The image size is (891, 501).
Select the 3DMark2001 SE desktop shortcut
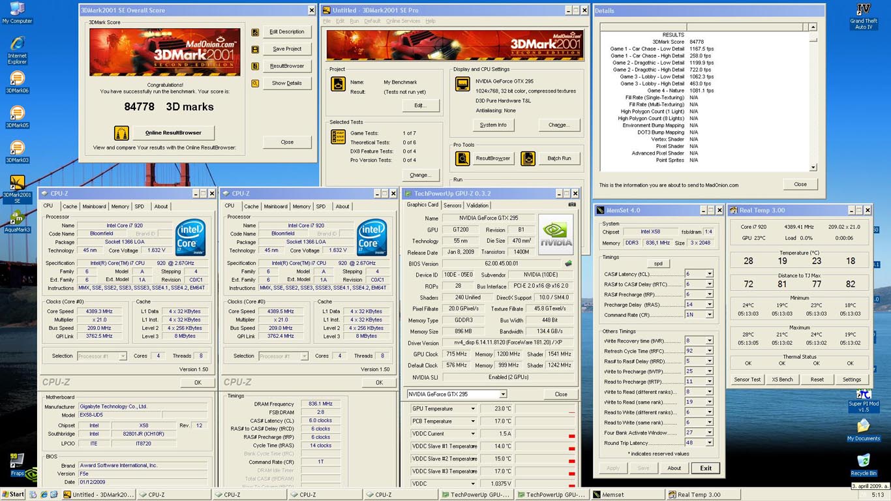tap(17, 190)
